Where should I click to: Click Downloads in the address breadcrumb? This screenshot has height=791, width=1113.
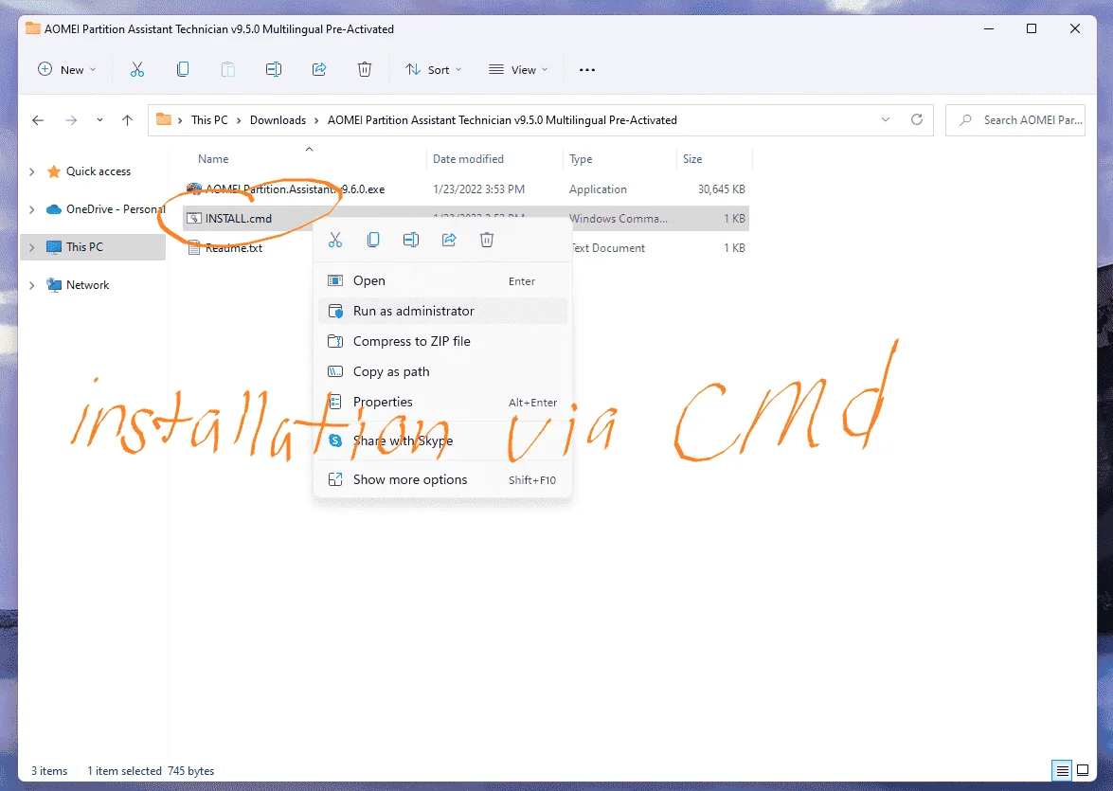point(278,120)
